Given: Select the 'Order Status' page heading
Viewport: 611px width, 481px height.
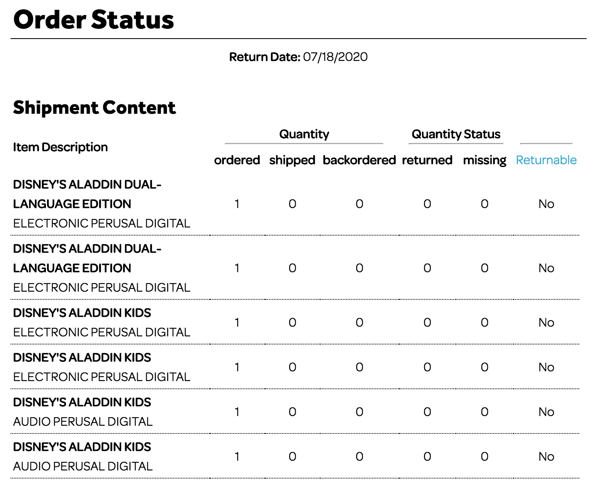Looking at the screenshot, I should click(93, 19).
